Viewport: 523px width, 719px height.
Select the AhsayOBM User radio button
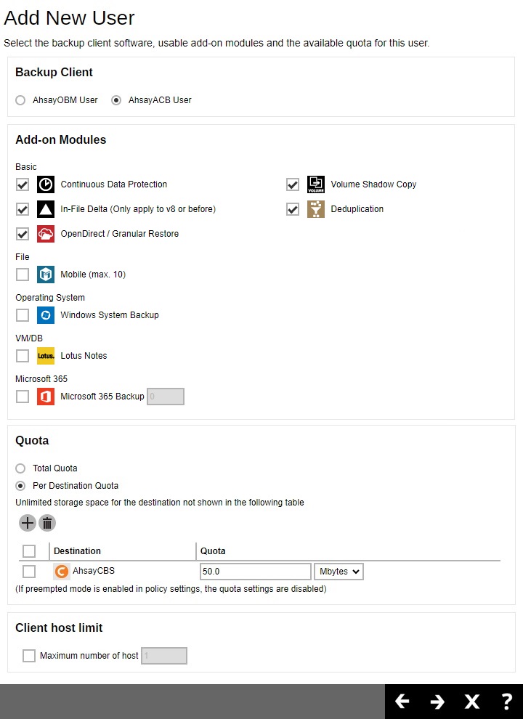point(20,100)
